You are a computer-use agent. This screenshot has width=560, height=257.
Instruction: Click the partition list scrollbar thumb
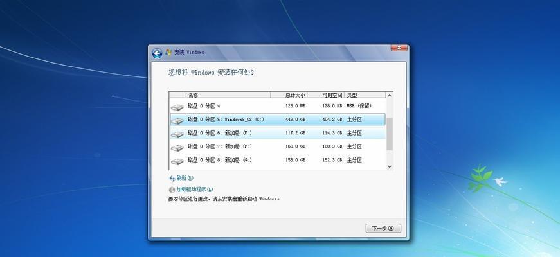(390, 134)
